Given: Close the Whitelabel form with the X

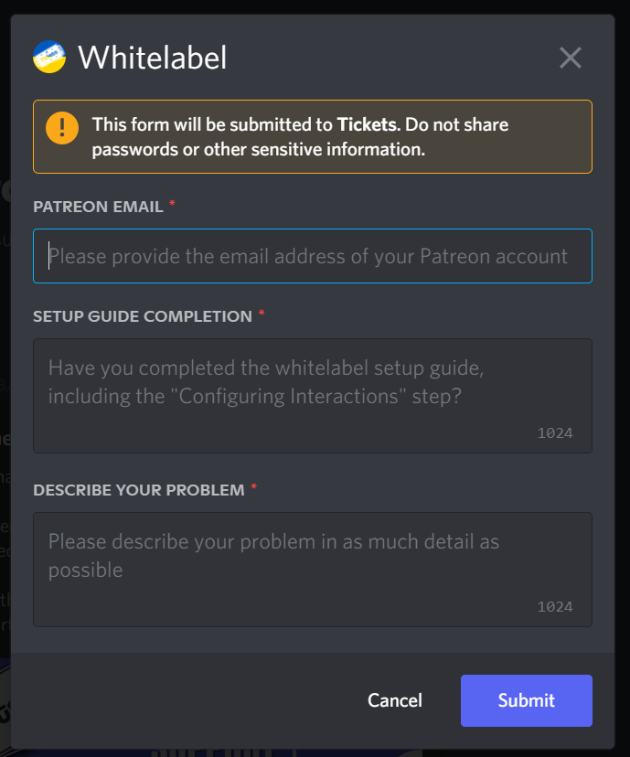Looking at the screenshot, I should click(571, 59).
